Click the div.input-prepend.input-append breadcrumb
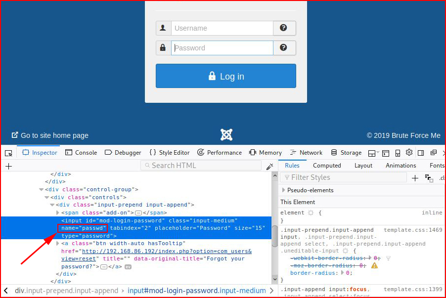Screen dimensions: 446x298 coord(66,291)
